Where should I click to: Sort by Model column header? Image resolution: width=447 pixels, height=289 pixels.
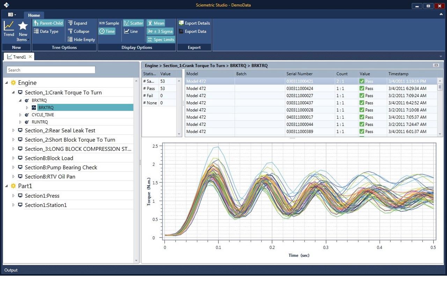[x=210, y=74]
